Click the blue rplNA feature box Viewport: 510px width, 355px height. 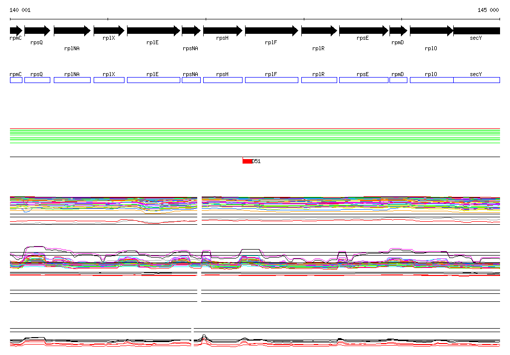coord(72,80)
